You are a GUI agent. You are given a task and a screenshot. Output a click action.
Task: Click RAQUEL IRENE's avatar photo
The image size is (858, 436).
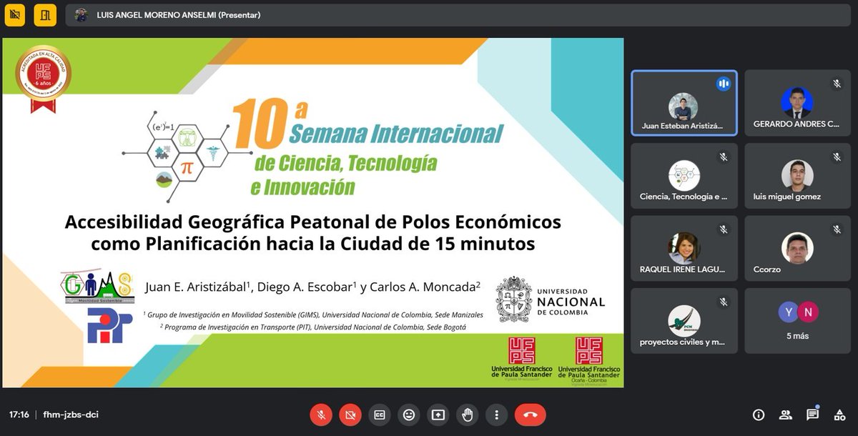684,248
